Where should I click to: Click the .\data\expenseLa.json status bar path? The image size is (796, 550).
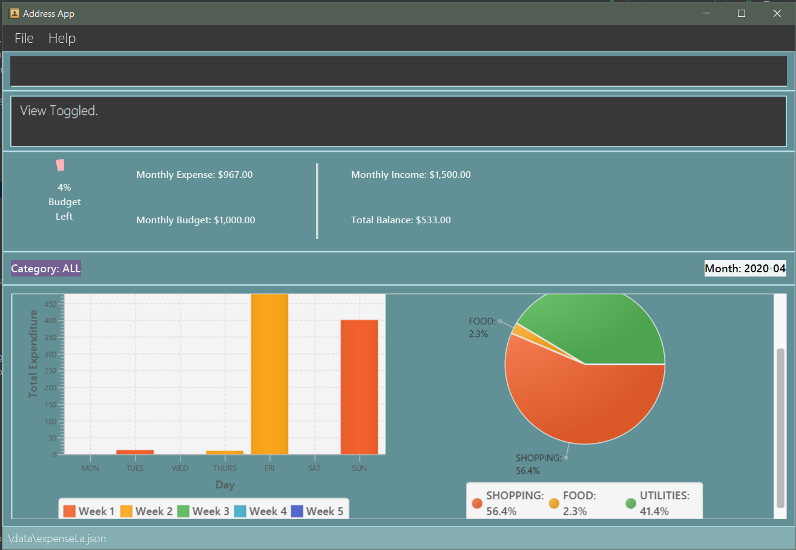(56, 539)
